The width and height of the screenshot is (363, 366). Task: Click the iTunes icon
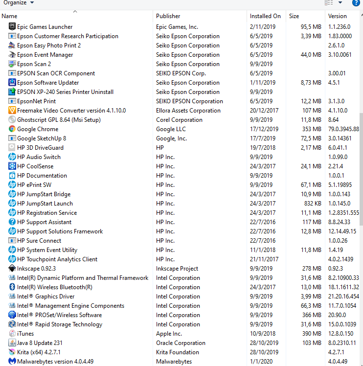click(12, 333)
